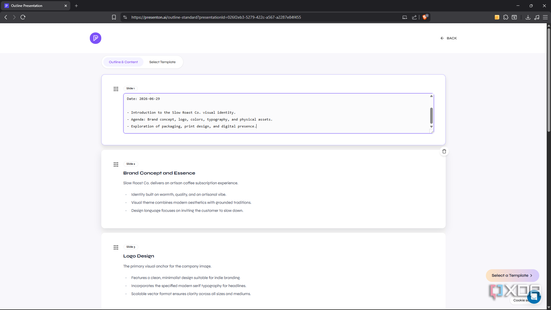
Task: Click the textarea scroll down arrow
Action: pyautogui.click(x=431, y=127)
